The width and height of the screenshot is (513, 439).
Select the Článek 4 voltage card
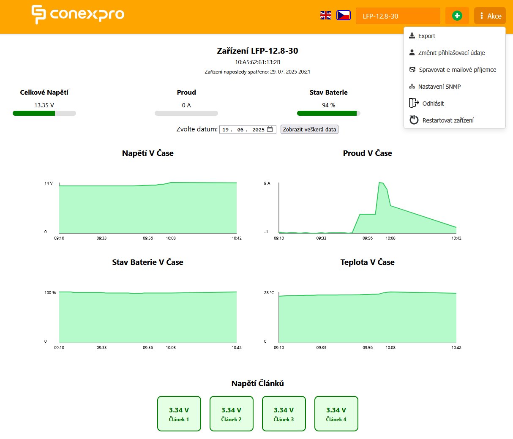[x=336, y=414]
